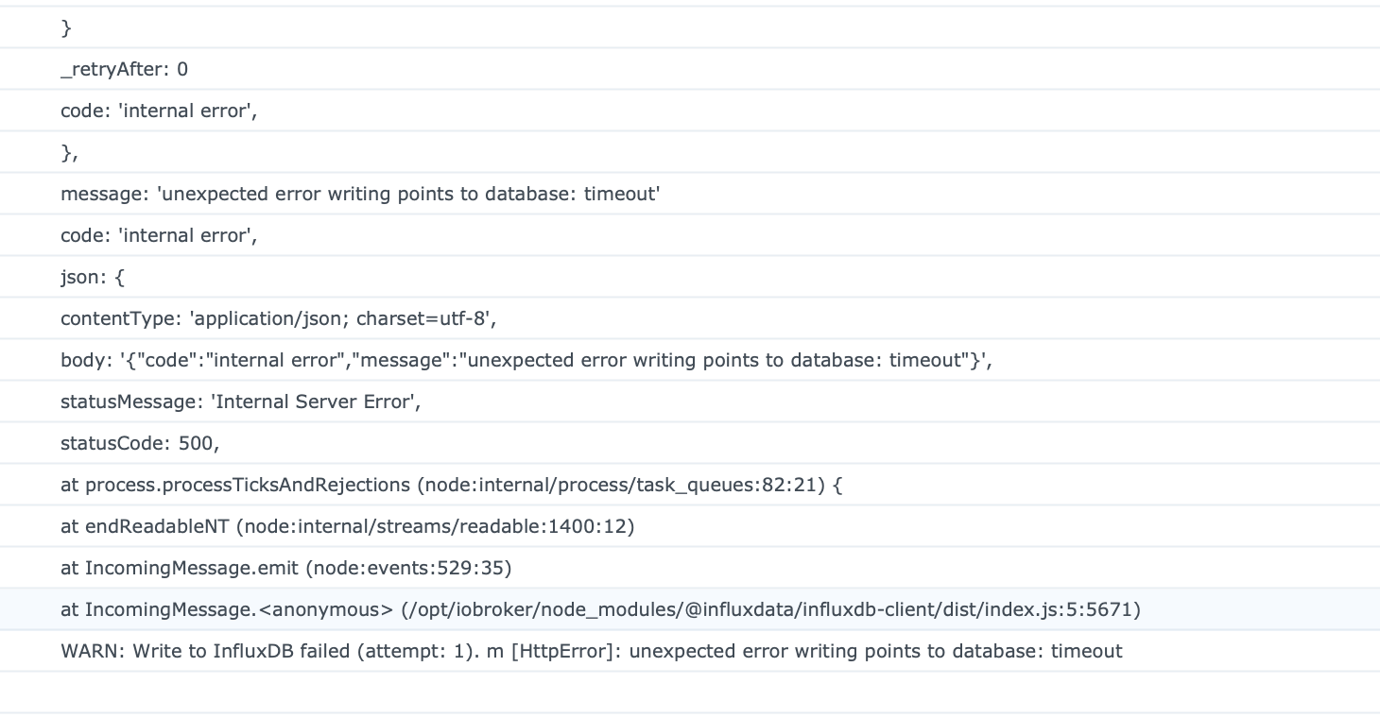Select the message 'unexpected error writing points' line
The height and width of the screenshot is (718, 1380).
tap(359, 194)
